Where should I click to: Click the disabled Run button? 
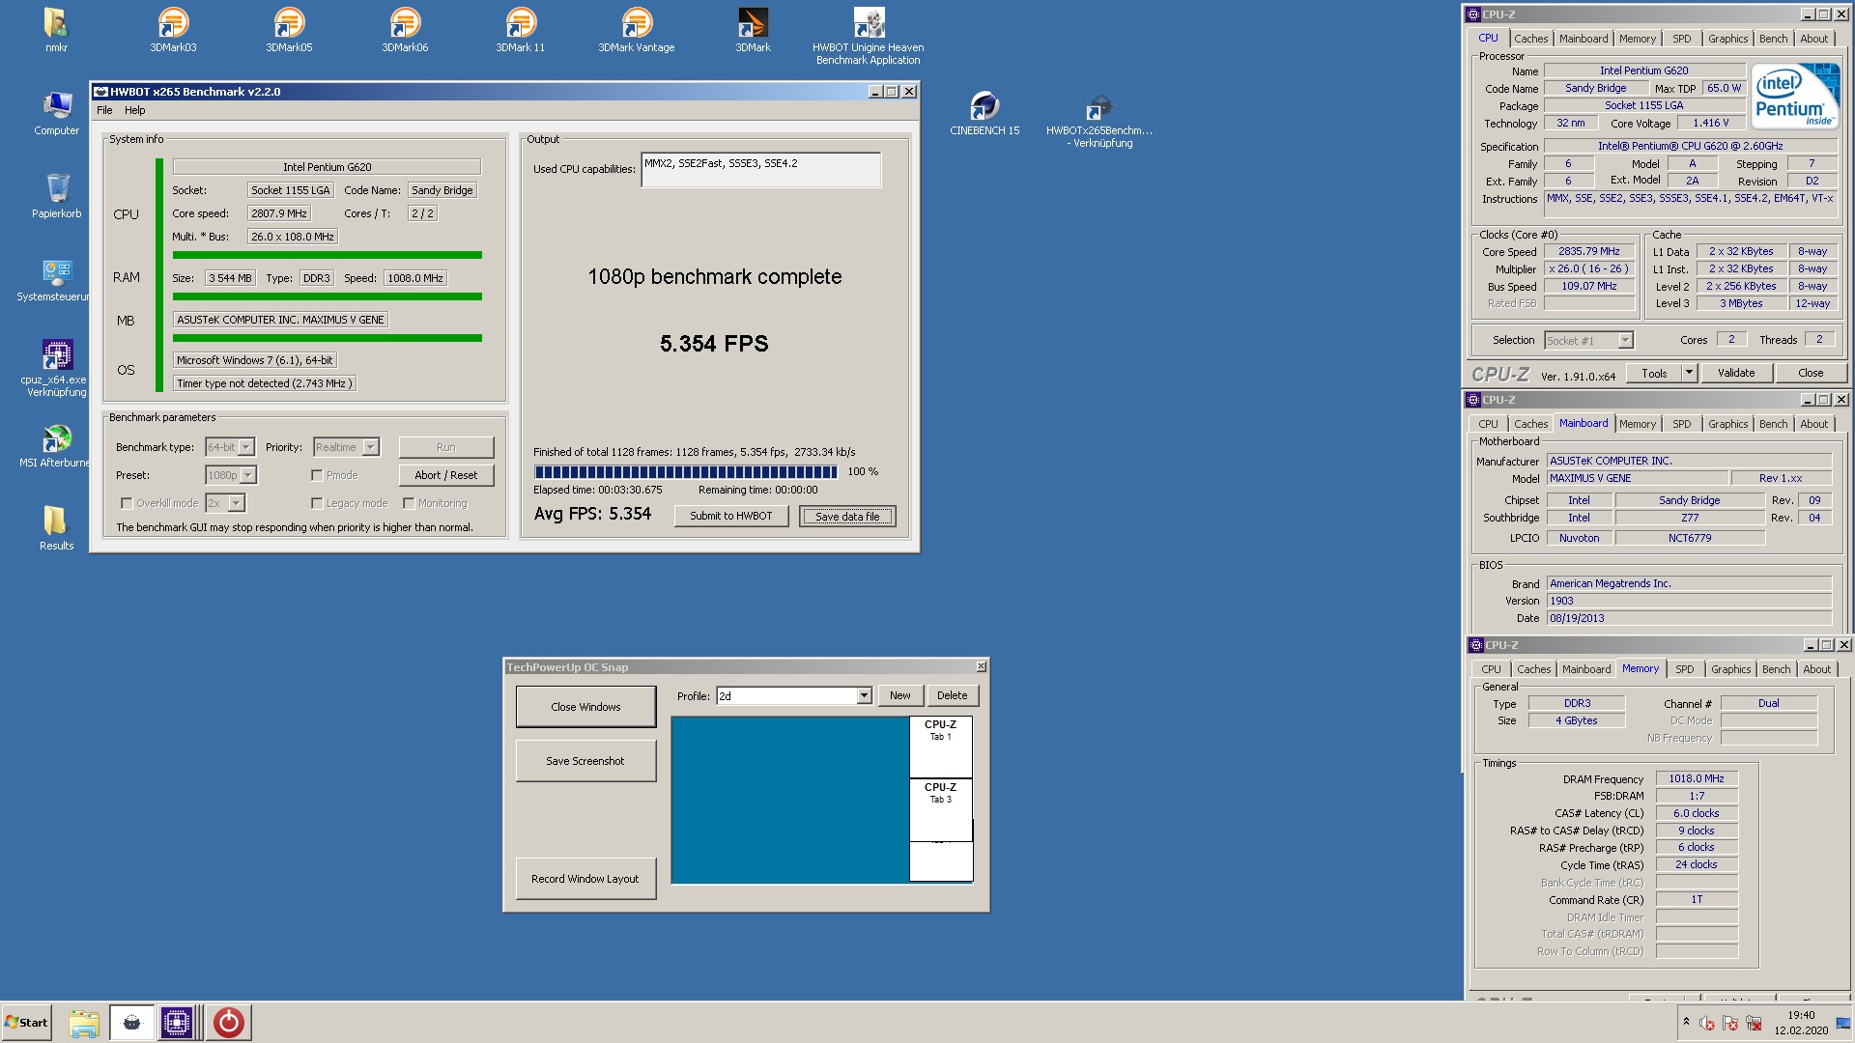(445, 447)
